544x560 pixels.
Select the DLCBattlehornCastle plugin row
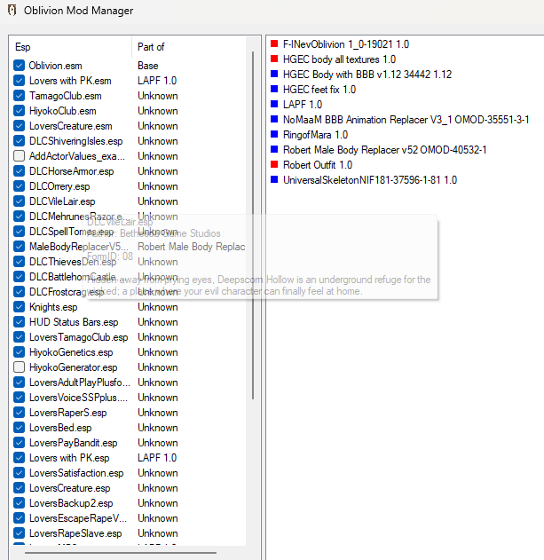(130, 277)
